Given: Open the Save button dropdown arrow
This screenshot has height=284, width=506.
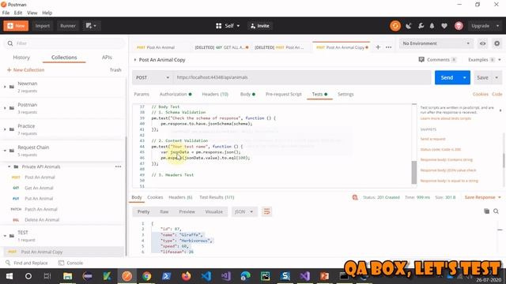Looking at the screenshot, I should tap(497, 77).
